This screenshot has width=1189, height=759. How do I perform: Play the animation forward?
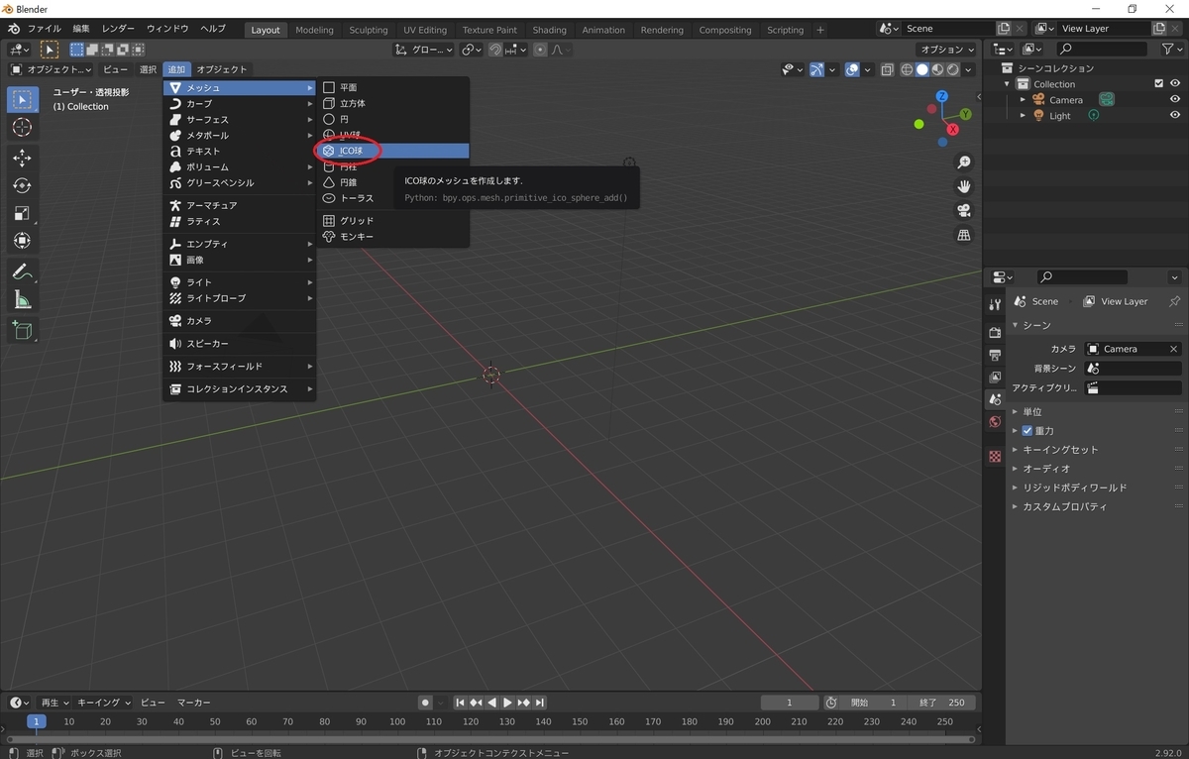click(x=507, y=703)
